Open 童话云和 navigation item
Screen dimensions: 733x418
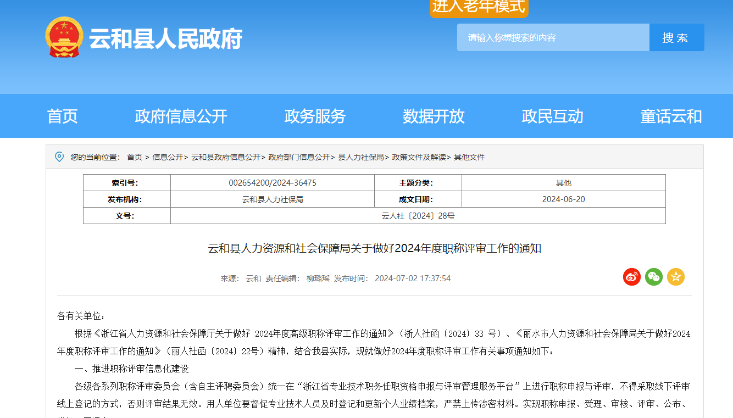pyautogui.click(x=671, y=116)
